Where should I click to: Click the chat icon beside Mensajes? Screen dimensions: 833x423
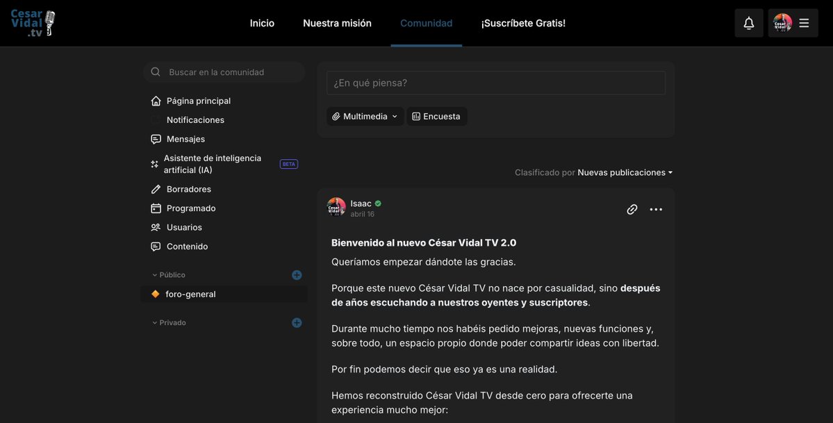point(156,139)
